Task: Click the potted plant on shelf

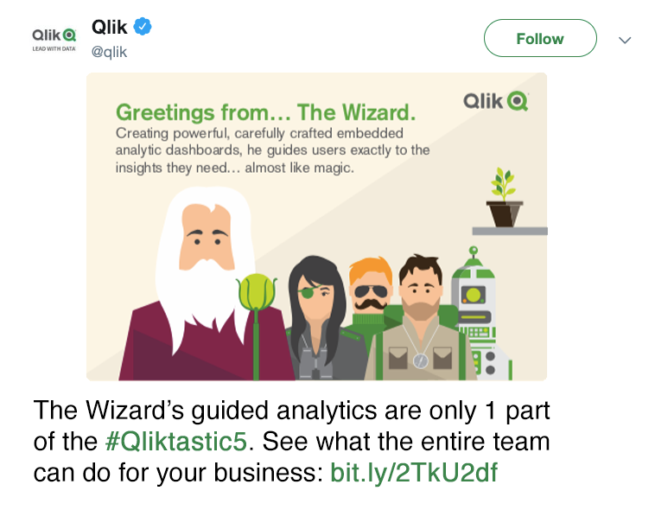Action: pyautogui.click(x=505, y=197)
